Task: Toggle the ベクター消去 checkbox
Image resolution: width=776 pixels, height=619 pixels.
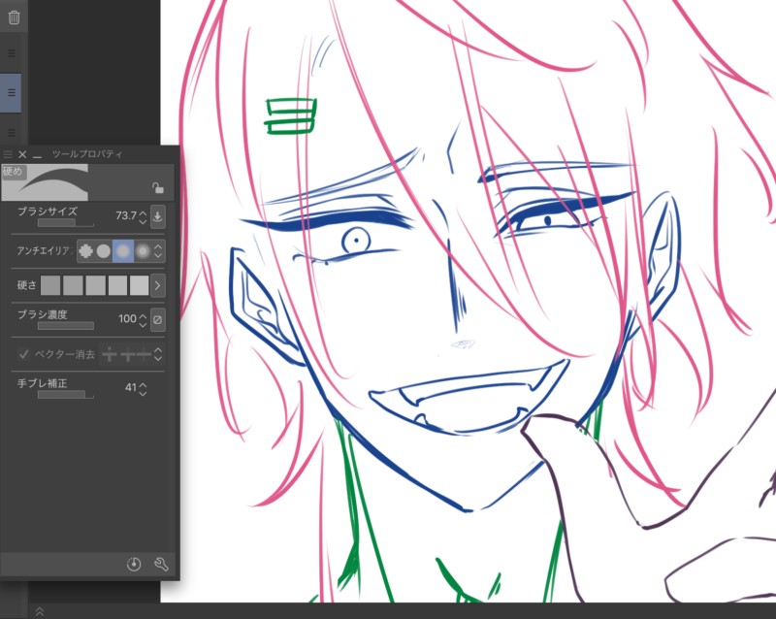Action: [x=22, y=354]
